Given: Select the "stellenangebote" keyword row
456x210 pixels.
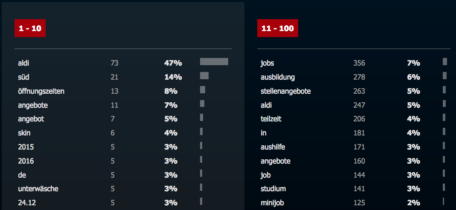Looking at the screenshot, I should coord(354,91).
